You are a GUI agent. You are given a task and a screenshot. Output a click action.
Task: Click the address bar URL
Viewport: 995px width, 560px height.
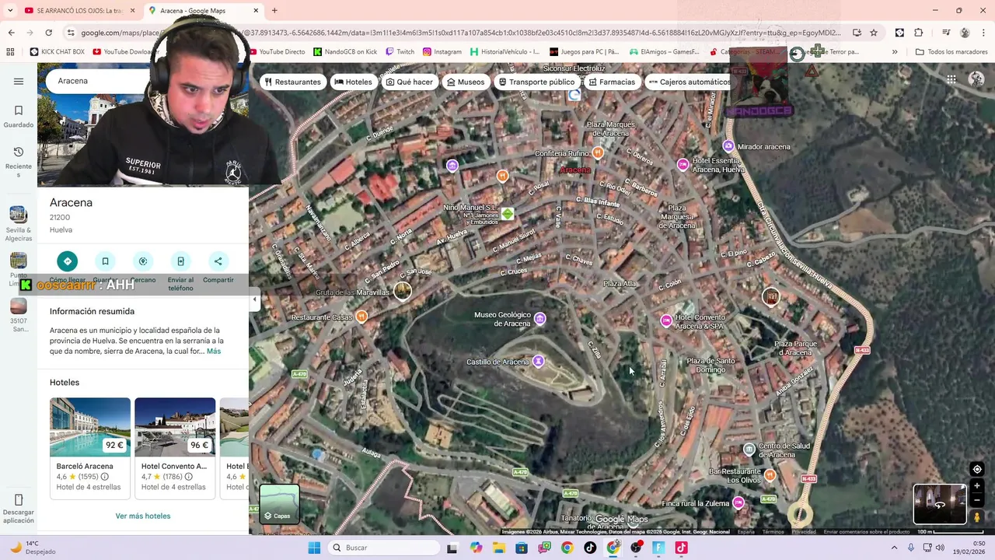pos(460,33)
